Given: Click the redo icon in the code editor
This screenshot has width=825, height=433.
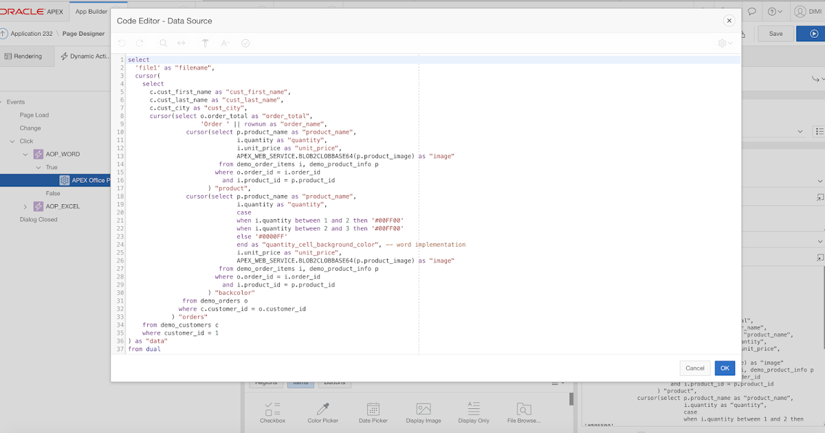Looking at the screenshot, I should pos(141,43).
